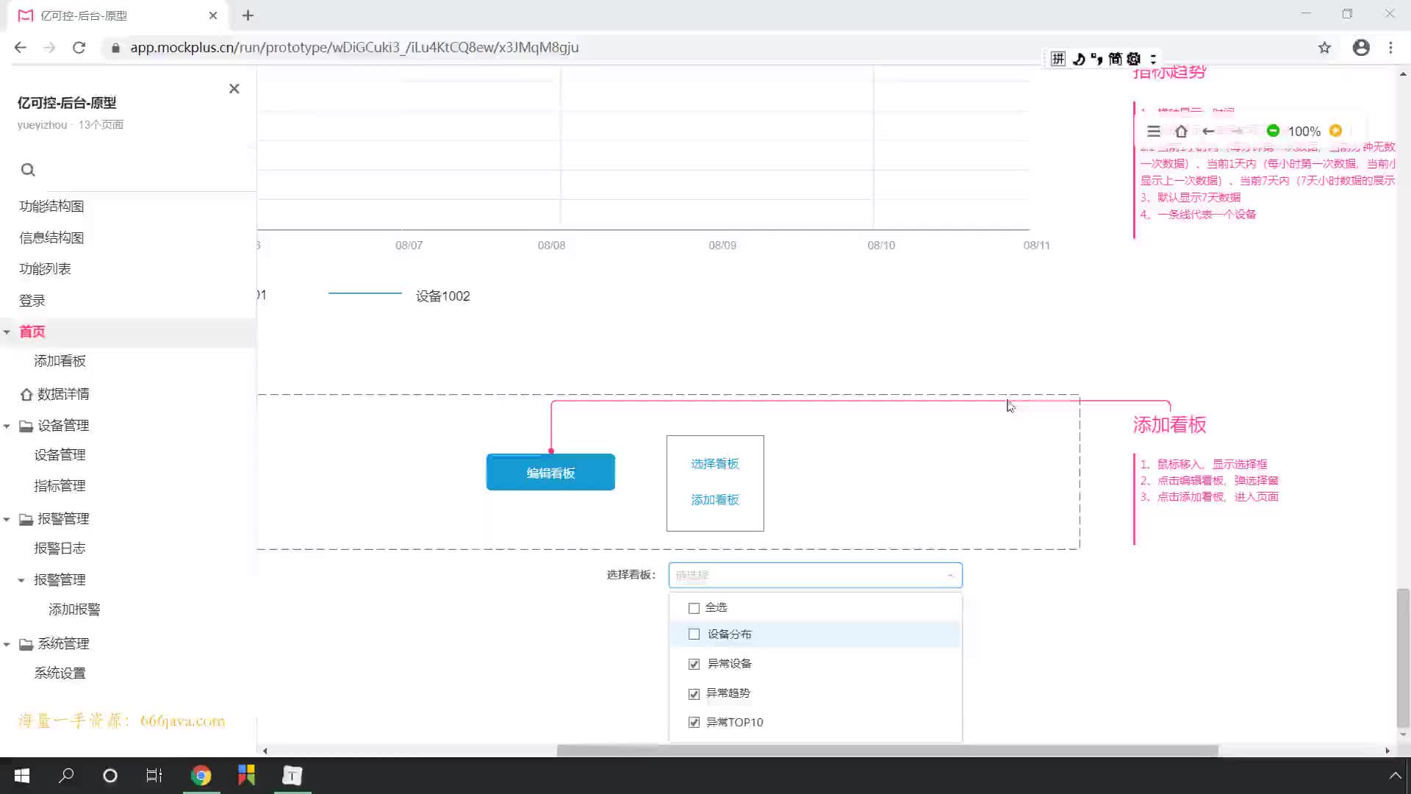
Task: Open the 系统设置 page
Action: pos(60,673)
